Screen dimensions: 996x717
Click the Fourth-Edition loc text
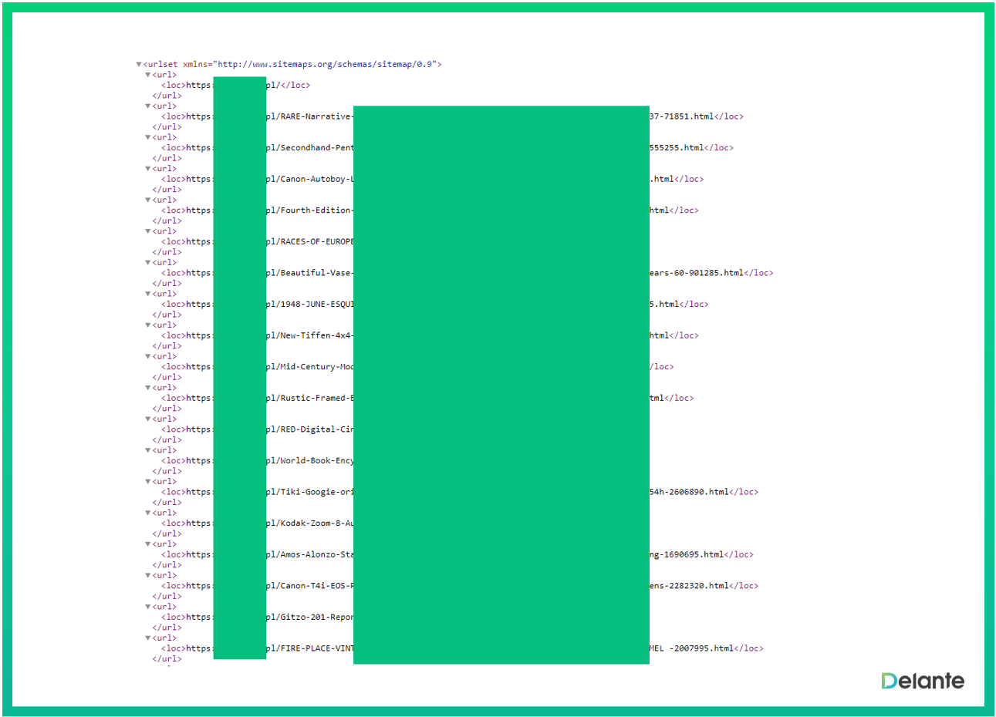click(310, 210)
